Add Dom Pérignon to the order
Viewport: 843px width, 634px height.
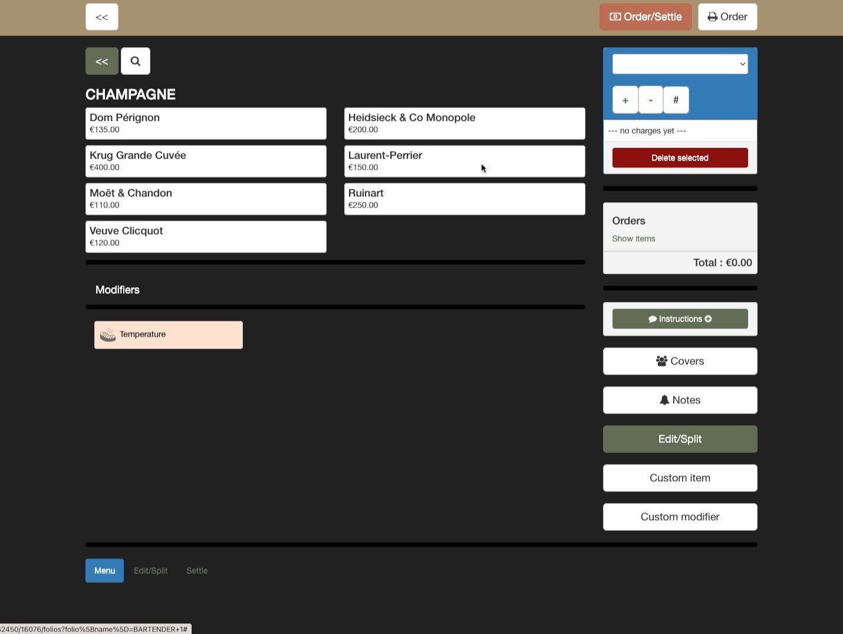coord(206,123)
